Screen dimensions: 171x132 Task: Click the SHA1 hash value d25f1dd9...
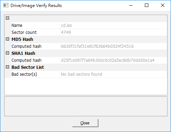point(108,60)
